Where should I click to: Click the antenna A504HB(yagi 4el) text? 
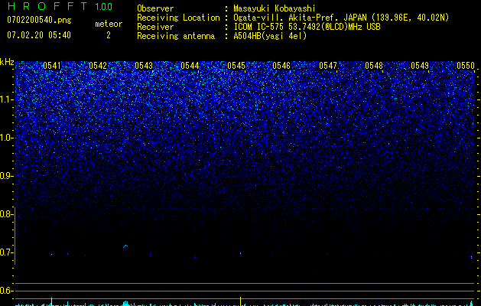point(270,36)
